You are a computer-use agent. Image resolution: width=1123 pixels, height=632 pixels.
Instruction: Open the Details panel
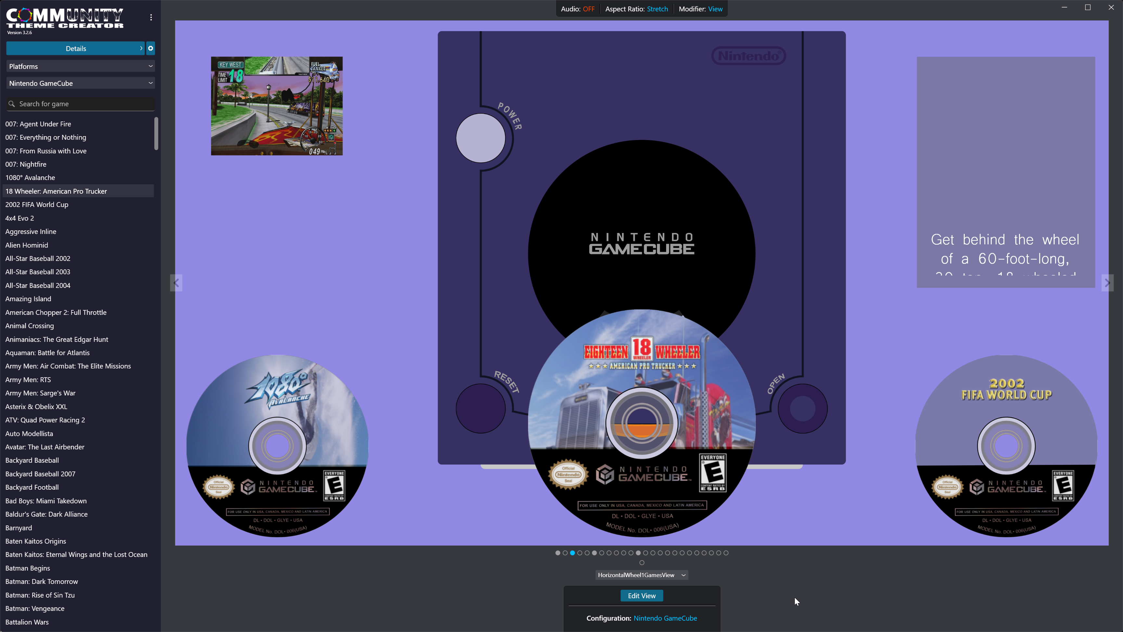coord(75,48)
